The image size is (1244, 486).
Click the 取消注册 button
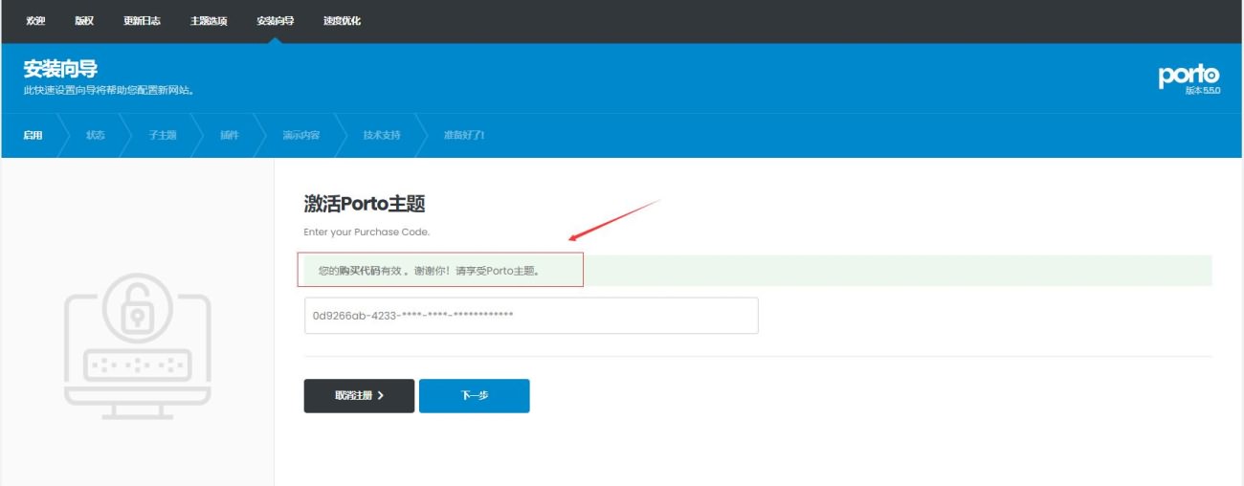[x=359, y=396]
